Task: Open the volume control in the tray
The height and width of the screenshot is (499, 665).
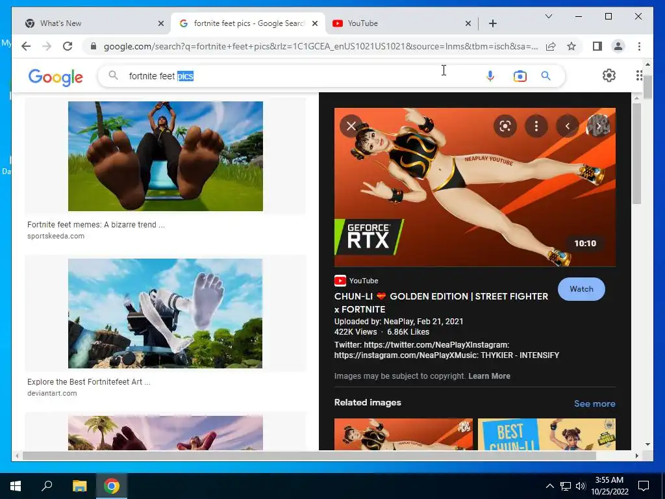Action: [581, 486]
